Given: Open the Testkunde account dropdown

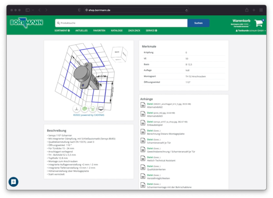Looking at the screenshot, I should [251, 31].
